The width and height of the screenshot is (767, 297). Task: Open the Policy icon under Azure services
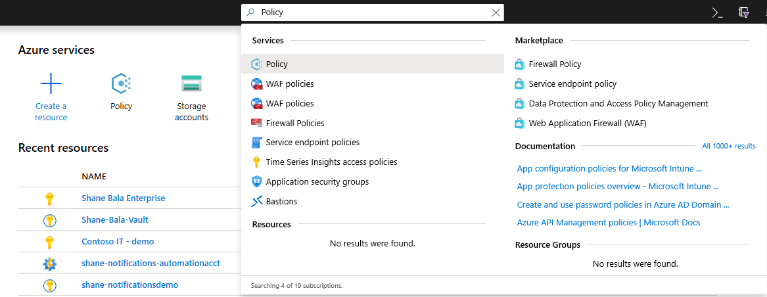[121, 83]
